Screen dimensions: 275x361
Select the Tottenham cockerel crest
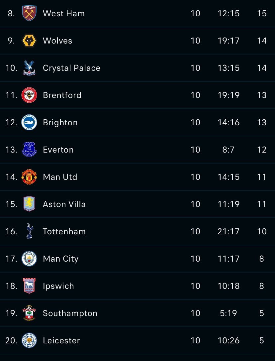click(30, 231)
